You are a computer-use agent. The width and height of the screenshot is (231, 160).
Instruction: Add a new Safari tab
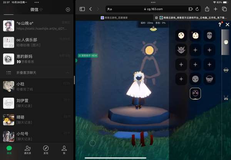[x=216, y=9]
